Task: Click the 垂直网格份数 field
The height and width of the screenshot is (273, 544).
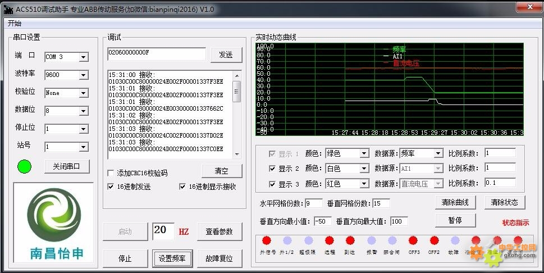Action: (381, 203)
